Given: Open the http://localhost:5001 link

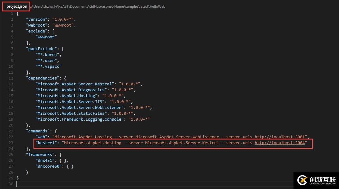Looking at the screenshot, I should coord(280,137).
